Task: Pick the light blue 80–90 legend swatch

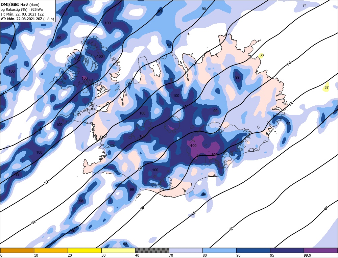Action: click(220, 251)
